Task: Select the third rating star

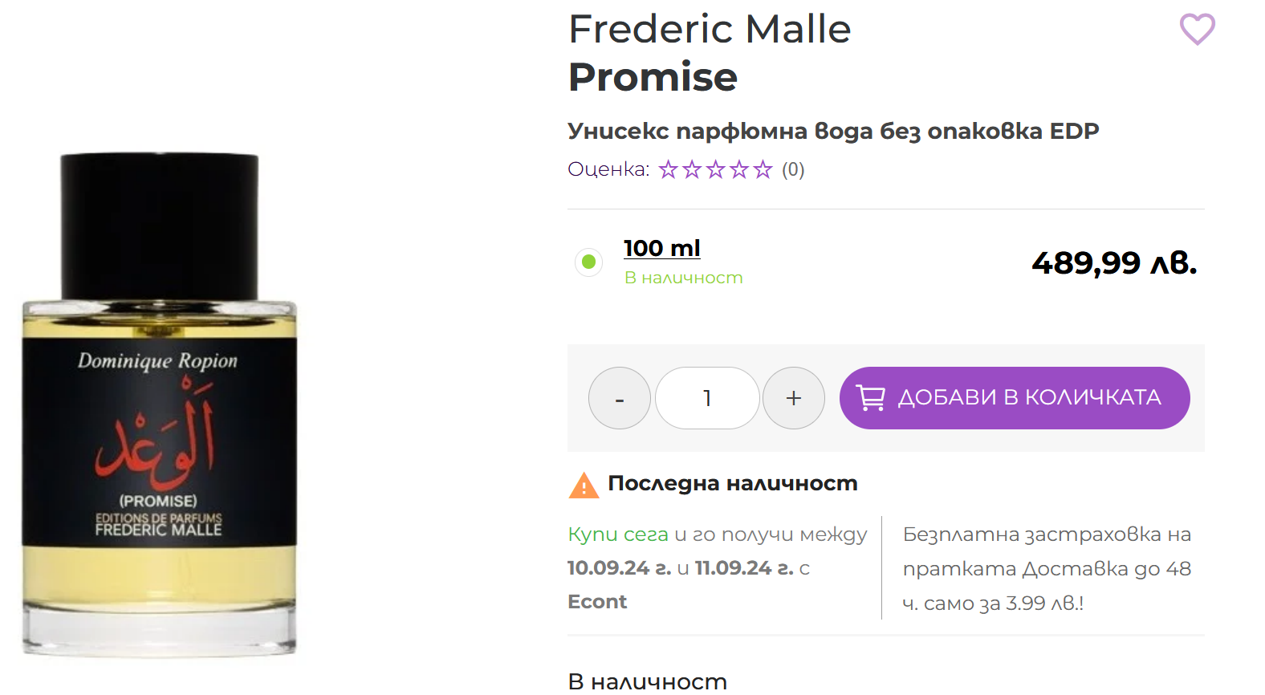Action: (715, 169)
